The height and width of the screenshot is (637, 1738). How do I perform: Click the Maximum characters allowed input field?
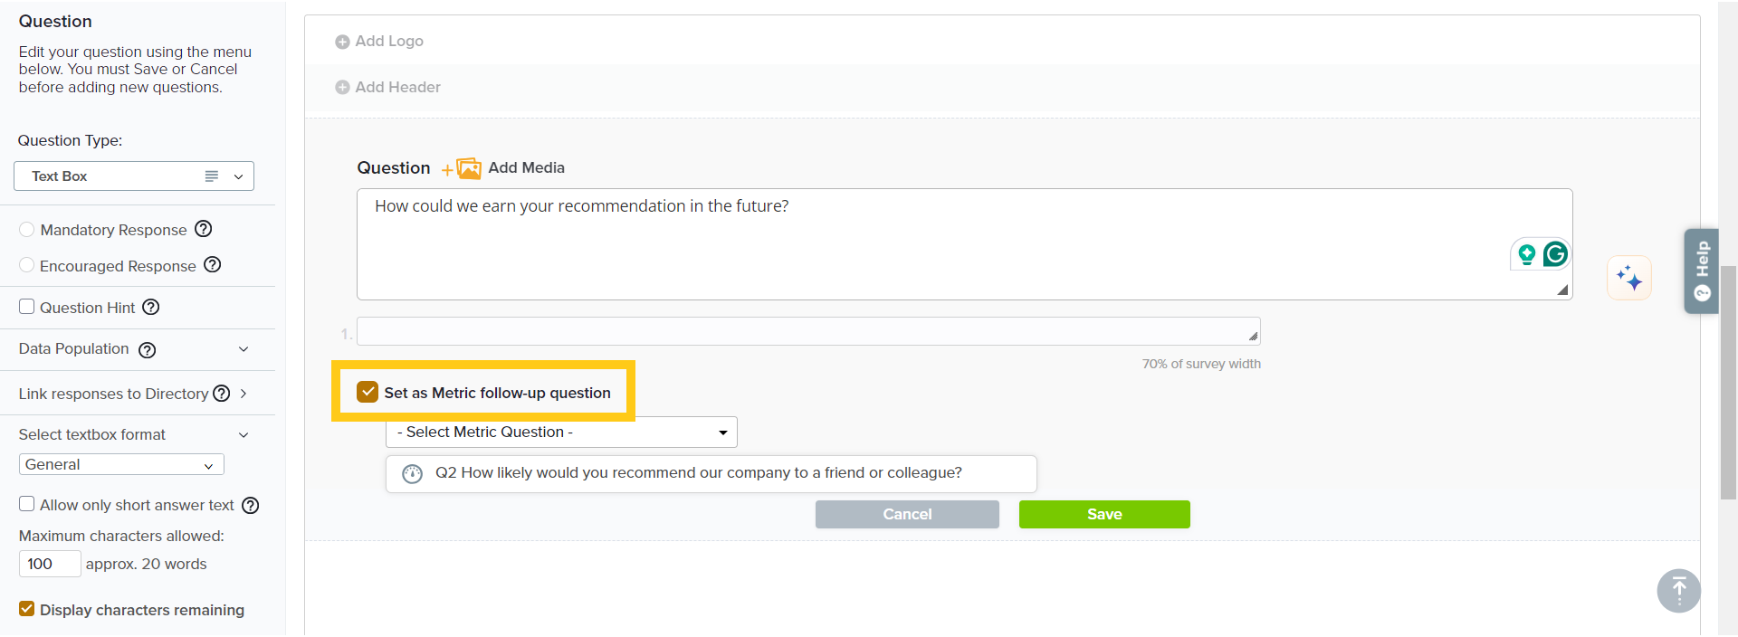click(50, 564)
